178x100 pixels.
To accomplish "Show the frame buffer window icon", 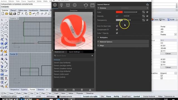I will point(92,5).
